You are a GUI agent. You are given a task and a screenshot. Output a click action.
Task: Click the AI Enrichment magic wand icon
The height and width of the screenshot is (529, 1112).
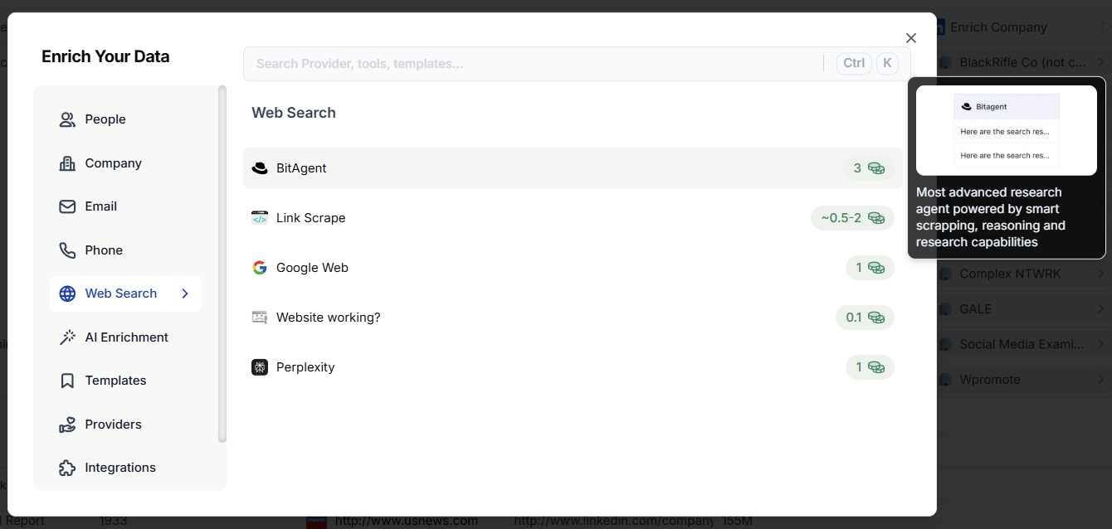[67, 337]
